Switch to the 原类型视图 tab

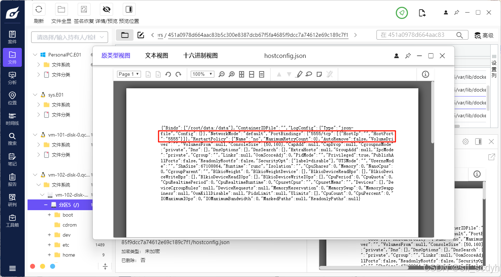[116, 56]
